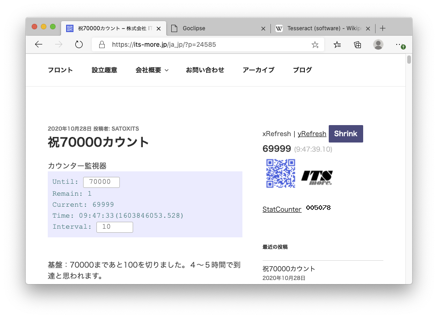Viewport: 438px width, 318px height.
Task: Open a new tab with plus icon
Action: (x=383, y=28)
